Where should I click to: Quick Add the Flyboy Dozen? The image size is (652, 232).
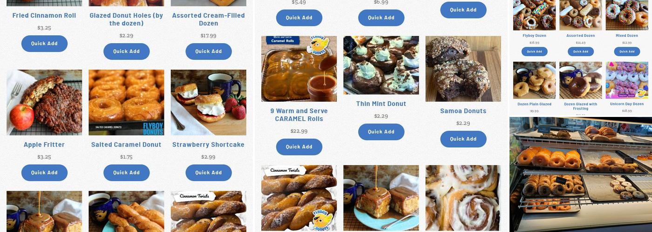534,52
